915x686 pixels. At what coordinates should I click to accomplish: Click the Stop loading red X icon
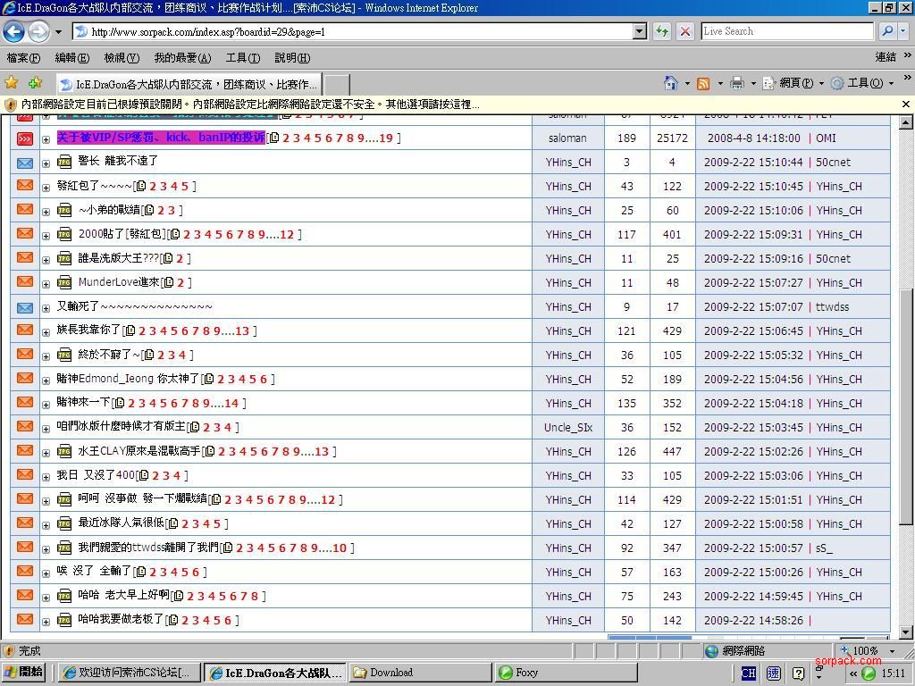pyautogui.click(x=685, y=31)
